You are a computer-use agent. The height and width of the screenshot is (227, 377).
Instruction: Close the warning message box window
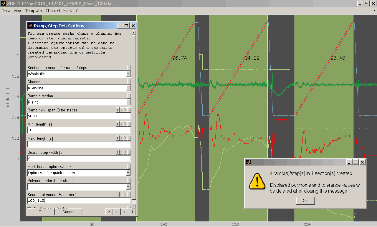[362, 162]
